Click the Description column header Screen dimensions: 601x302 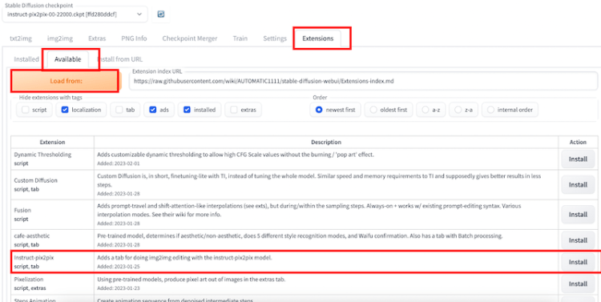coord(326,142)
